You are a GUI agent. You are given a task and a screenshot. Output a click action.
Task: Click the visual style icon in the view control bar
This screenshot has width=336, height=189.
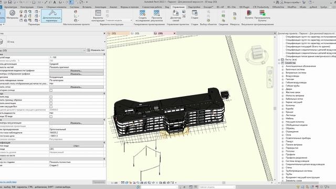(127, 183)
